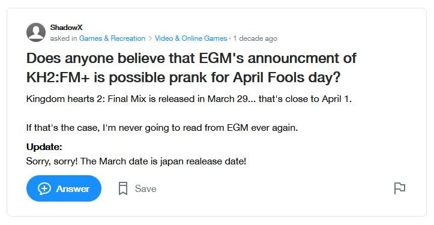Click the question title's first line about EGM's announcement
The width and height of the screenshot is (434, 225).
[x=191, y=58]
